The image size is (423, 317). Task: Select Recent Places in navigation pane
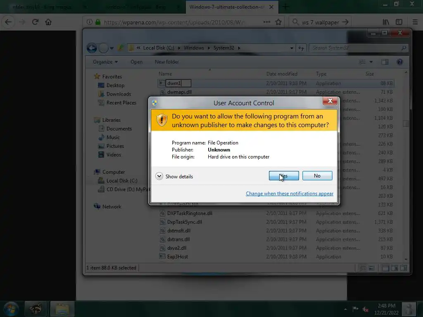(x=121, y=103)
